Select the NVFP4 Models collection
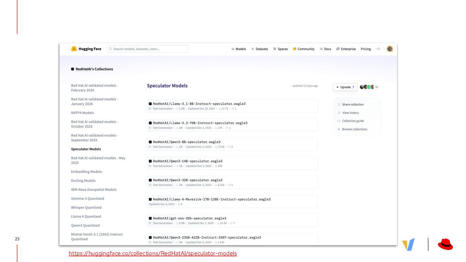Viewport: 466px width, 262px height. [83, 113]
